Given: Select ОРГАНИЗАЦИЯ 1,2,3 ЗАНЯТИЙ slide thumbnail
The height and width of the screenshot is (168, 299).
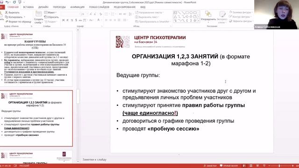Looking at the screenshot, I should coord(36,118).
